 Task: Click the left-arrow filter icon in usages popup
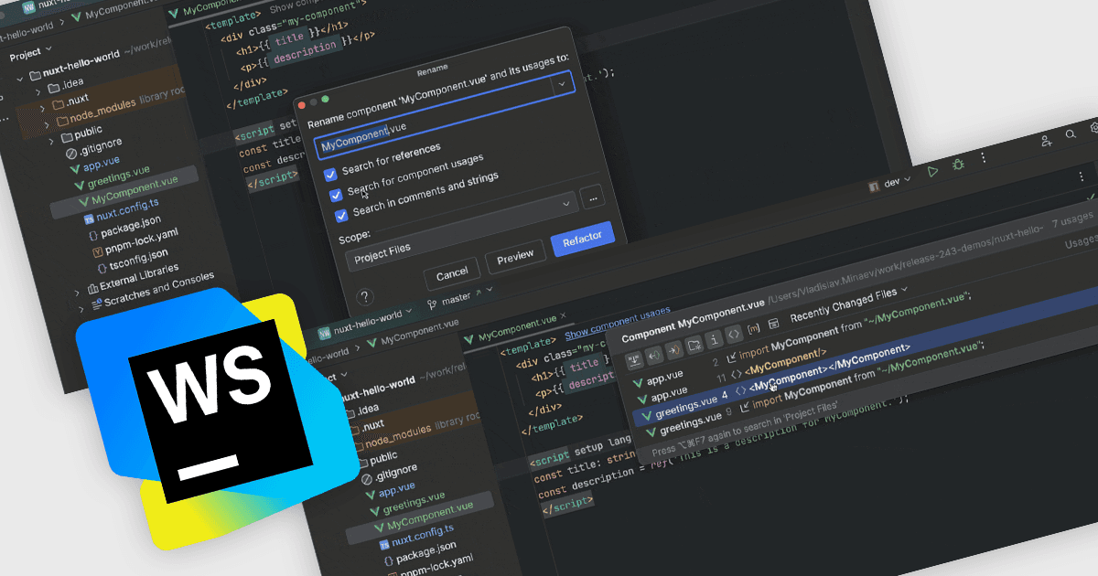pos(652,356)
